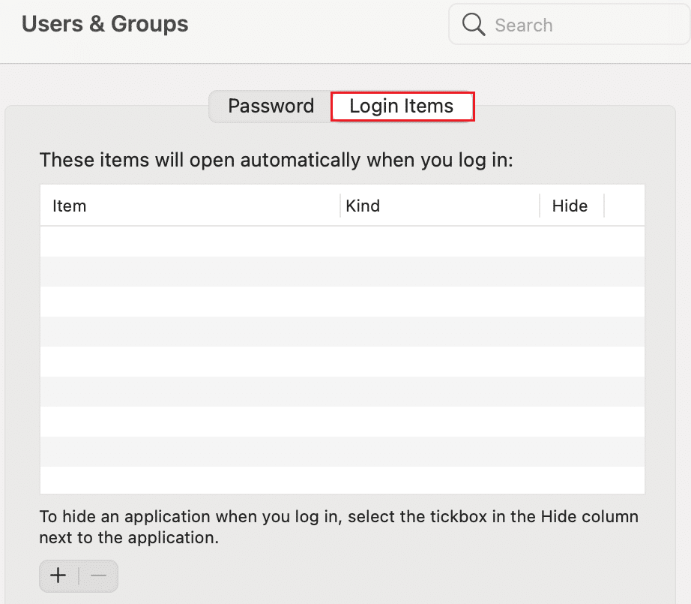Image resolution: width=691 pixels, height=604 pixels.
Task: Click divider between Item and Kind headers
Action: point(340,206)
